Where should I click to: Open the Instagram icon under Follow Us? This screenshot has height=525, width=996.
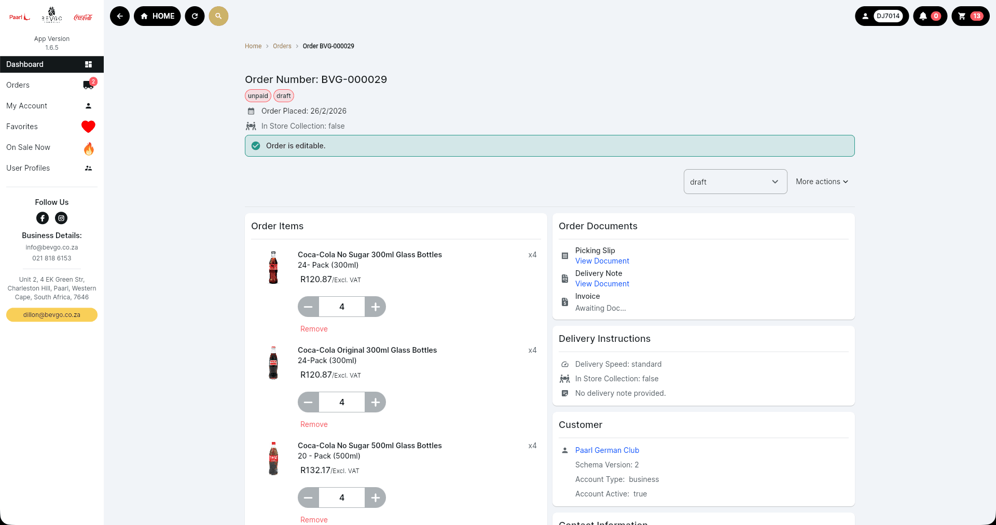[x=61, y=218]
